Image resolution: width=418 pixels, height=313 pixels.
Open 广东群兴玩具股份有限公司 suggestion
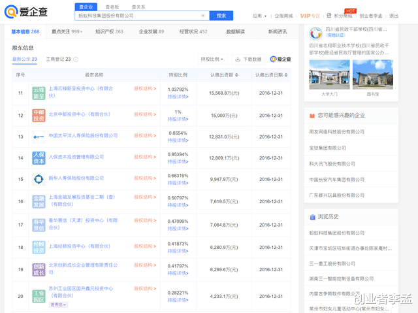pyautogui.click(x=337, y=195)
